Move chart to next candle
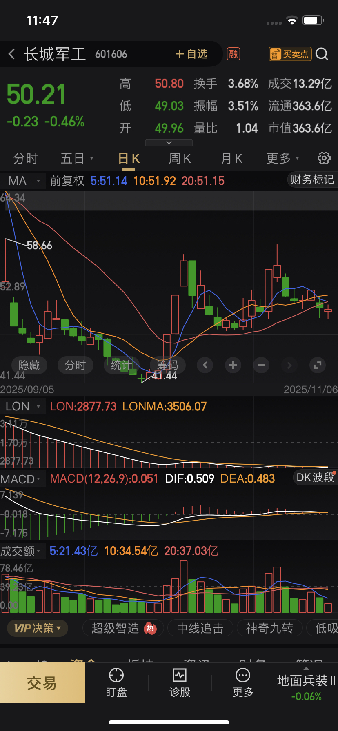 [289, 365]
